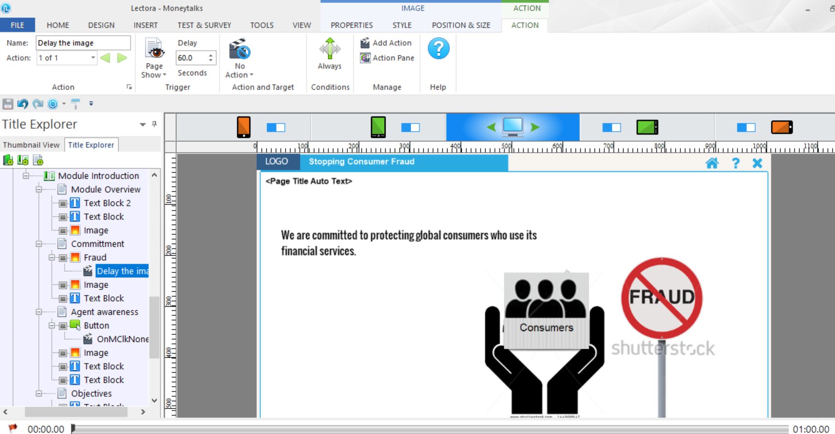Click the preview globe icon in toolbar
Viewport: 835px width, 434px height.
coord(53,104)
